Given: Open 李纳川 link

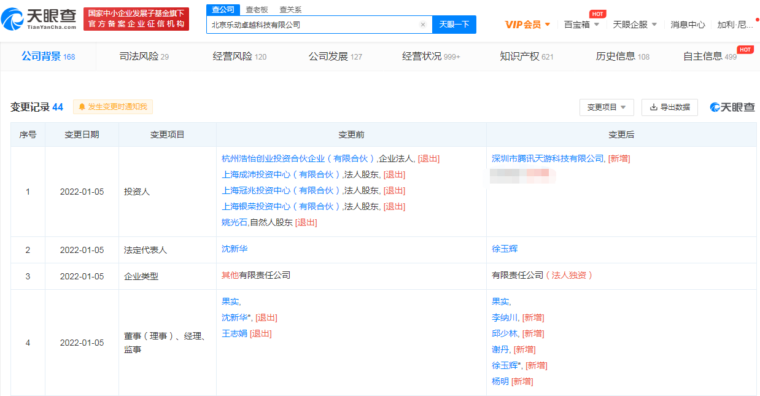Looking at the screenshot, I should coord(505,317).
